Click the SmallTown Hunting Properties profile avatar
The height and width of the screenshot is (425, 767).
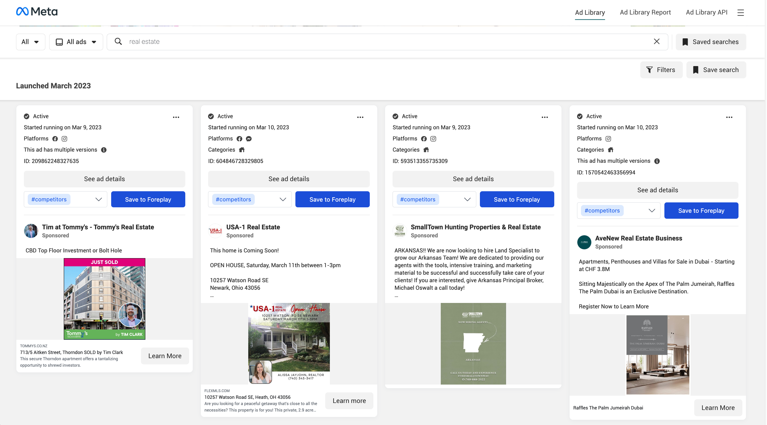pos(400,231)
